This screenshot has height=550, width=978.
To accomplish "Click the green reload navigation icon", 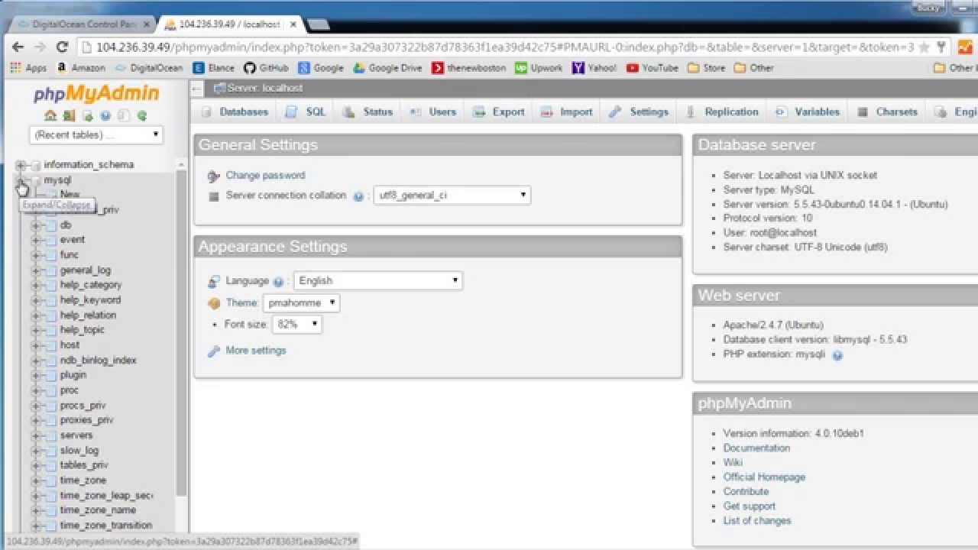I will point(141,116).
